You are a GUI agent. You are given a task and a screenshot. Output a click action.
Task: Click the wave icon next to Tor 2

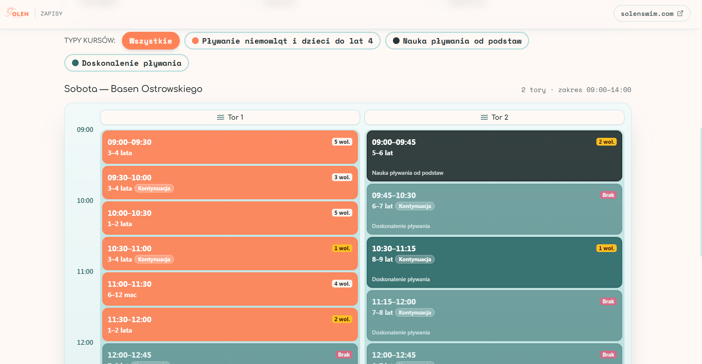point(484,117)
